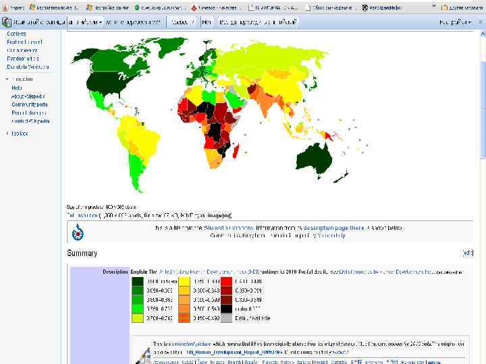486x364 pixels.
Task: Show hidden bookmarks with the » chevron
Action: tap(434, 7)
